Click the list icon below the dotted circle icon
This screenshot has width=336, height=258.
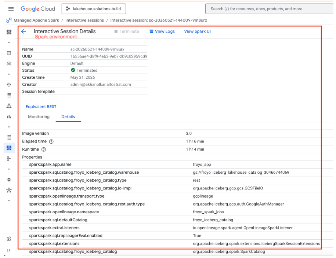(9, 95)
